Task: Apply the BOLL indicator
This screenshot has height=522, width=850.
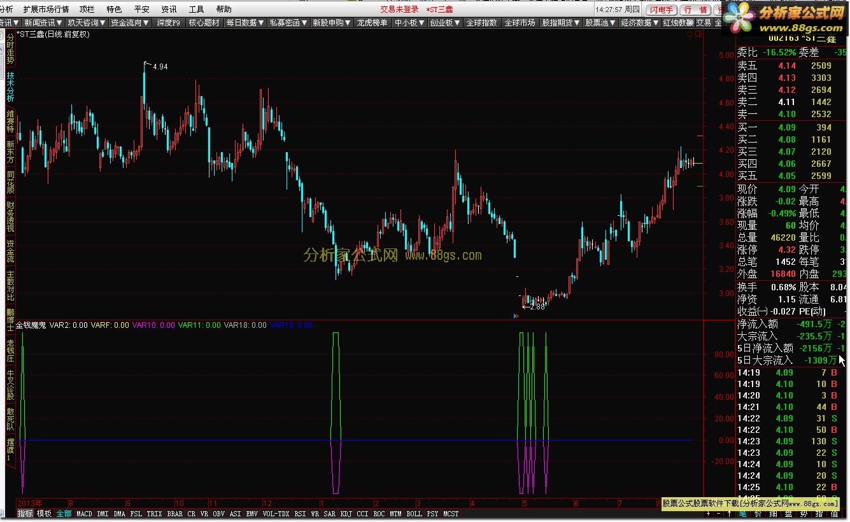Action: [414, 514]
